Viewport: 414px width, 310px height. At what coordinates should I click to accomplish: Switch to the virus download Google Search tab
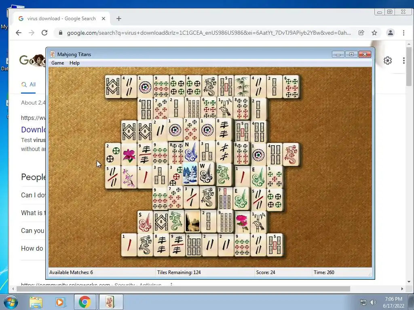click(x=61, y=19)
